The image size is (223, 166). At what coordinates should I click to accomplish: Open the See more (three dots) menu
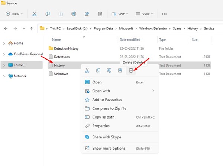pos(164,14)
